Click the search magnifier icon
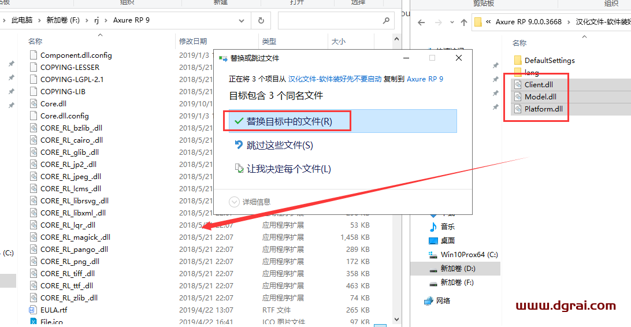This screenshot has height=327, width=631. pyautogui.click(x=387, y=20)
